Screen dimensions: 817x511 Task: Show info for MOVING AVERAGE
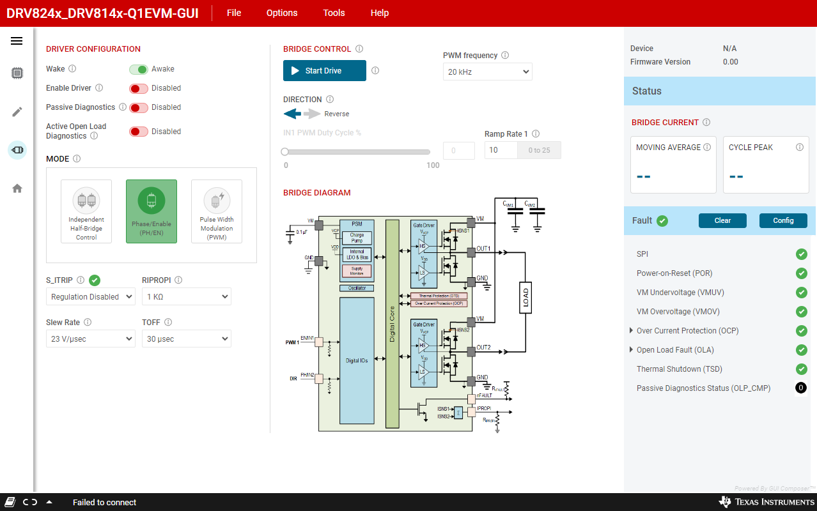[707, 148]
